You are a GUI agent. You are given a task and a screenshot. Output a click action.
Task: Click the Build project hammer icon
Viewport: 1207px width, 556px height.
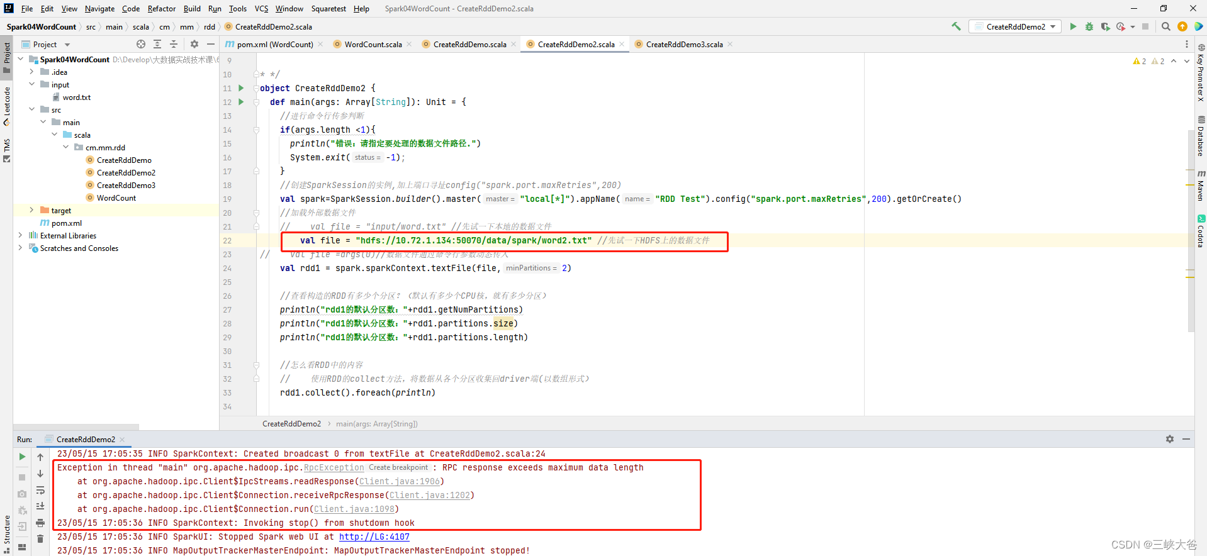(956, 26)
